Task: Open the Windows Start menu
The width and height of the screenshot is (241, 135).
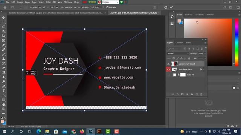Action: (4, 132)
